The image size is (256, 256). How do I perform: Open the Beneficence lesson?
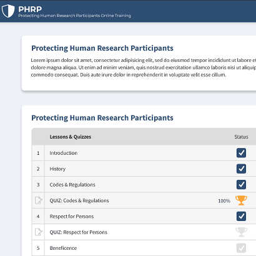click(63, 248)
